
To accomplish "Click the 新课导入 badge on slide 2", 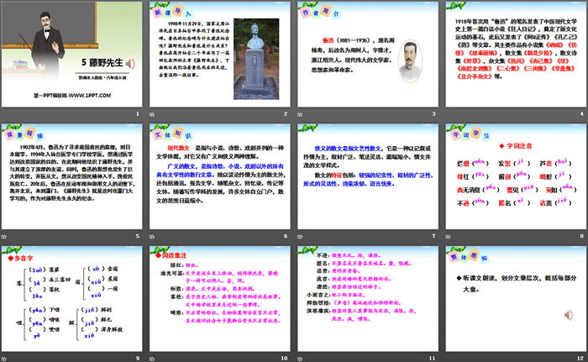I will pyautogui.click(x=166, y=16).
